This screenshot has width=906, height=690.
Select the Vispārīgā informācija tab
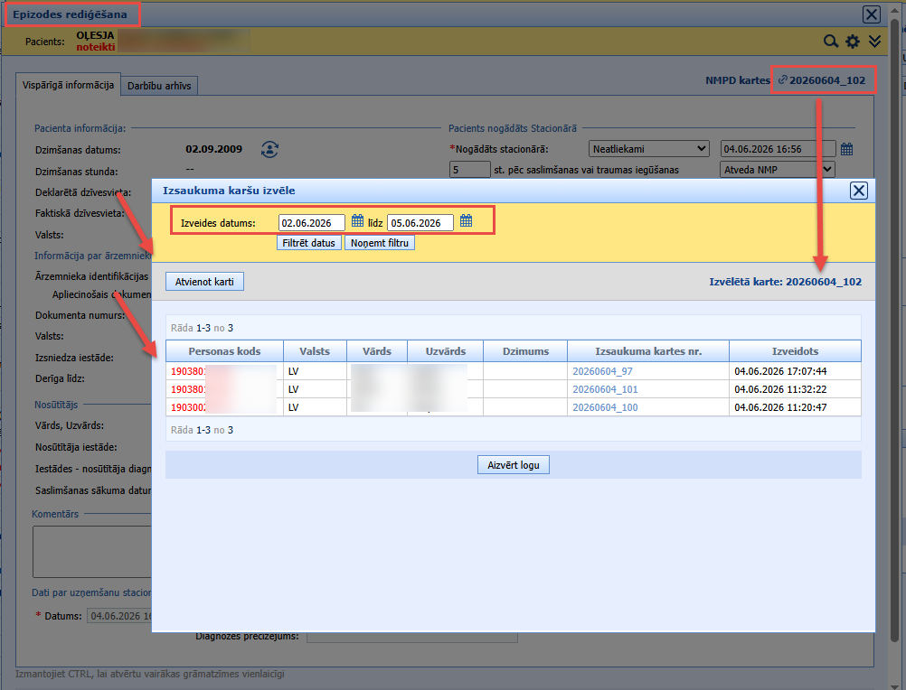[68, 85]
